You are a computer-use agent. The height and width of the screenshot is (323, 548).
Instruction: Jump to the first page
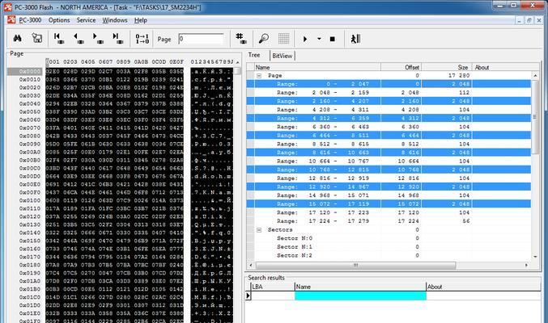point(58,38)
